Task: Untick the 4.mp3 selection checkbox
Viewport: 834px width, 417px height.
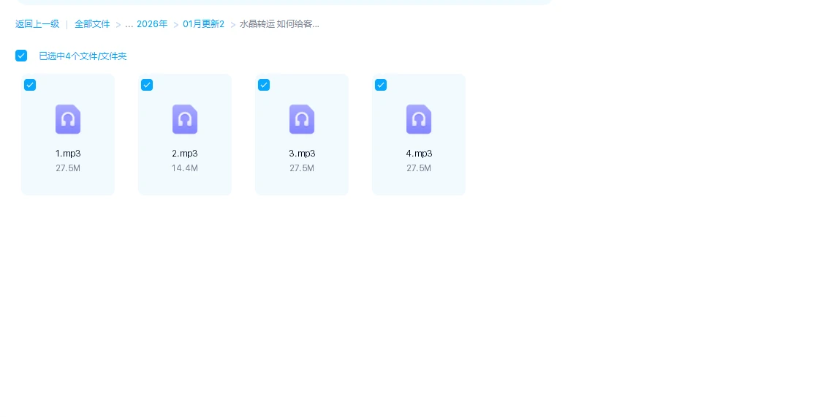Action: [381, 85]
